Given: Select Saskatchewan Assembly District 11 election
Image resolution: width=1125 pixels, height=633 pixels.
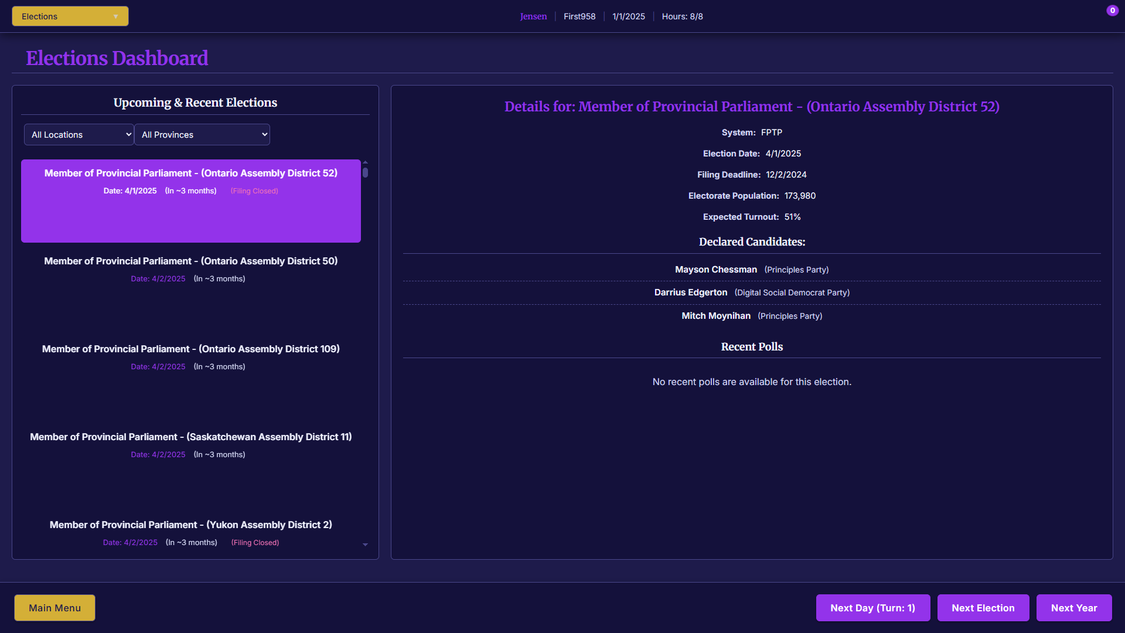Looking at the screenshot, I should (190, 445).
